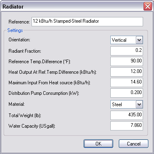Screen dimensions: 154x154
Task: Click the Total Weight field showing 435.00
Action: pos(127,115)
